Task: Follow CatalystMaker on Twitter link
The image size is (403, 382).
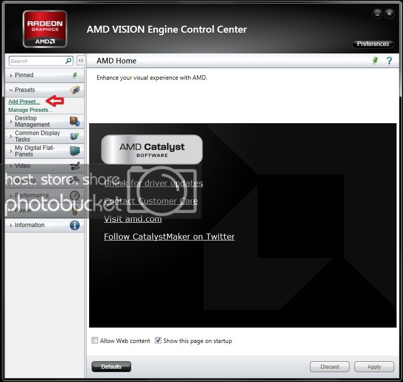Action: [x=169, y=237]
